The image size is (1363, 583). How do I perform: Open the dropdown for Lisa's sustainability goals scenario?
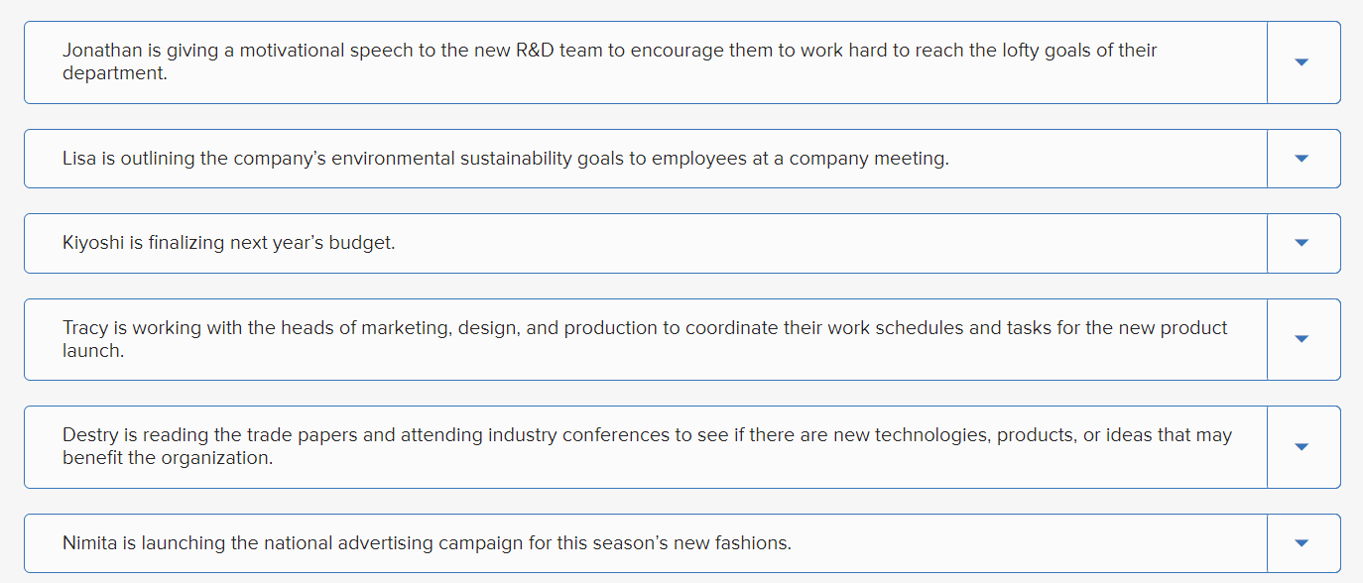[1303, 158]
